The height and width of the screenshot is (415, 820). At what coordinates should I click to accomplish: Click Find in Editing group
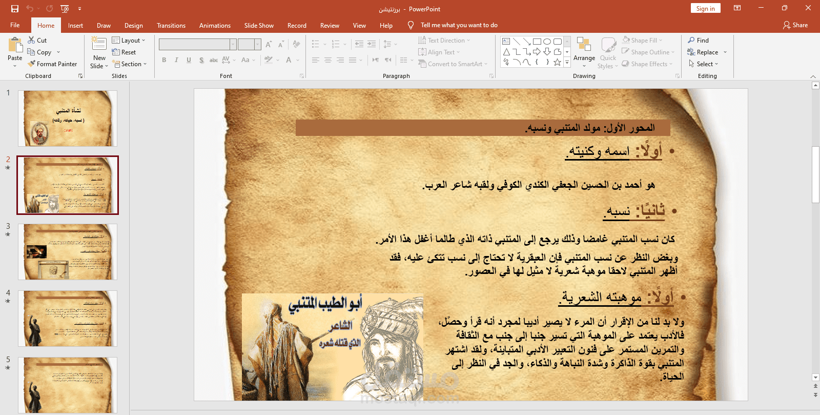point(698,40)
